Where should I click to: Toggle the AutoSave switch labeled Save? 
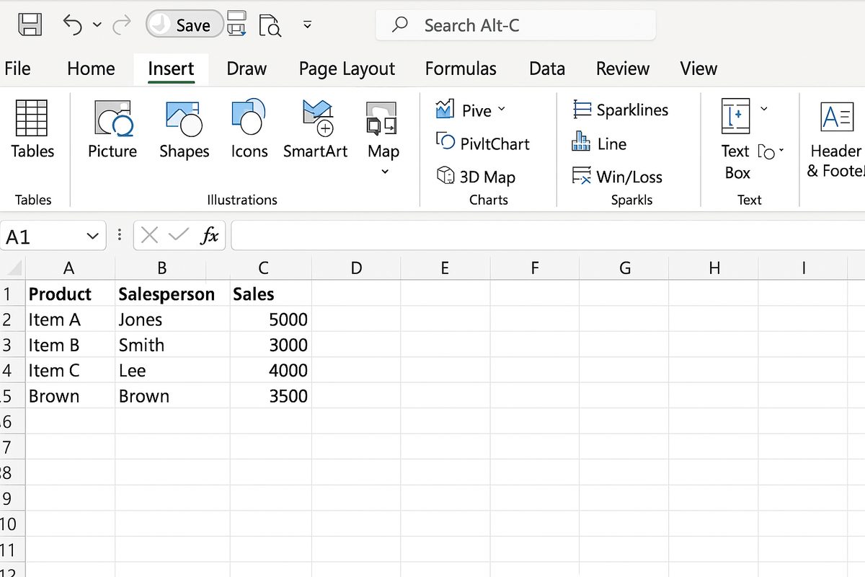pyautogui.click(x=183, y=25)
